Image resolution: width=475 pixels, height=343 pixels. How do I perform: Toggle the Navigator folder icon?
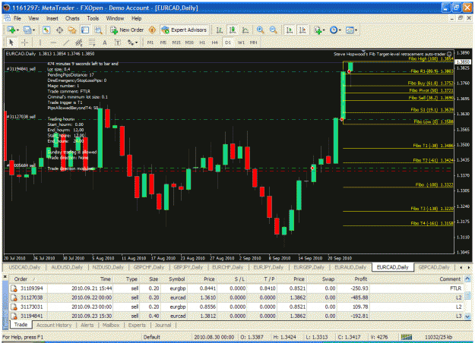coord(72,30)
